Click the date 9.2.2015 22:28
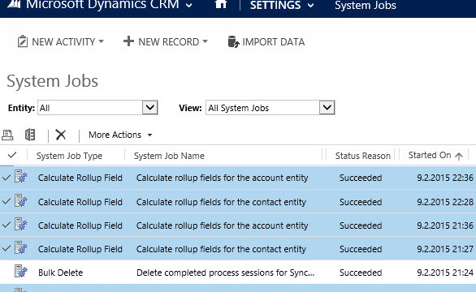This screenshot has height=292, width=476. click(x=445, y=202)
